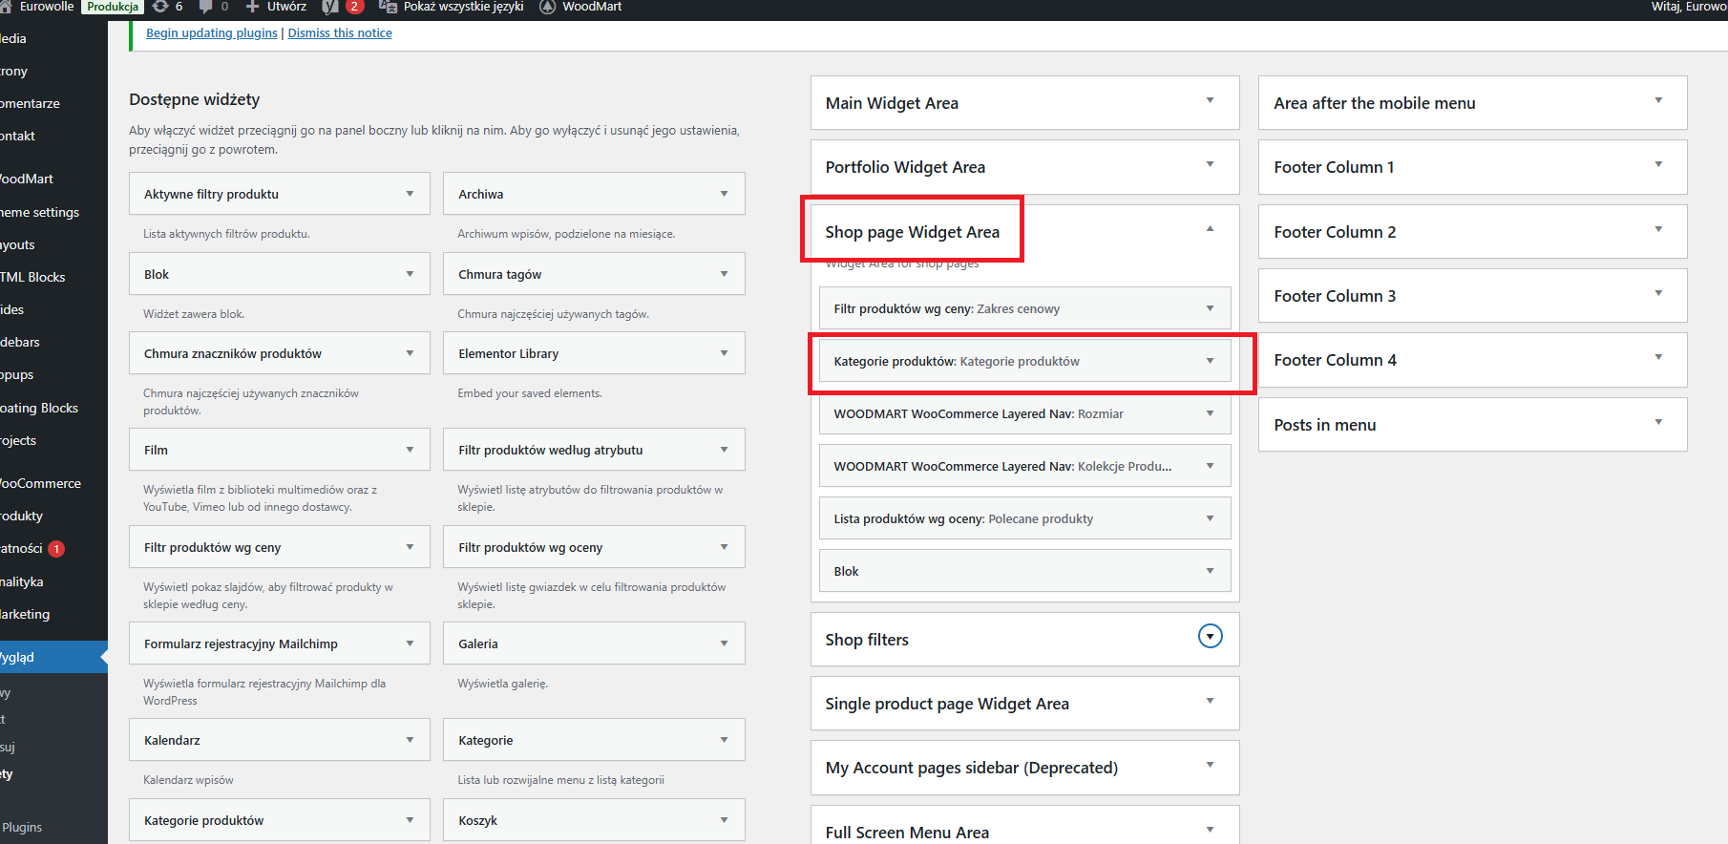Select Chmura znaczników produktów available widget
The image size is (1728, 844).
tap(280, 353)
